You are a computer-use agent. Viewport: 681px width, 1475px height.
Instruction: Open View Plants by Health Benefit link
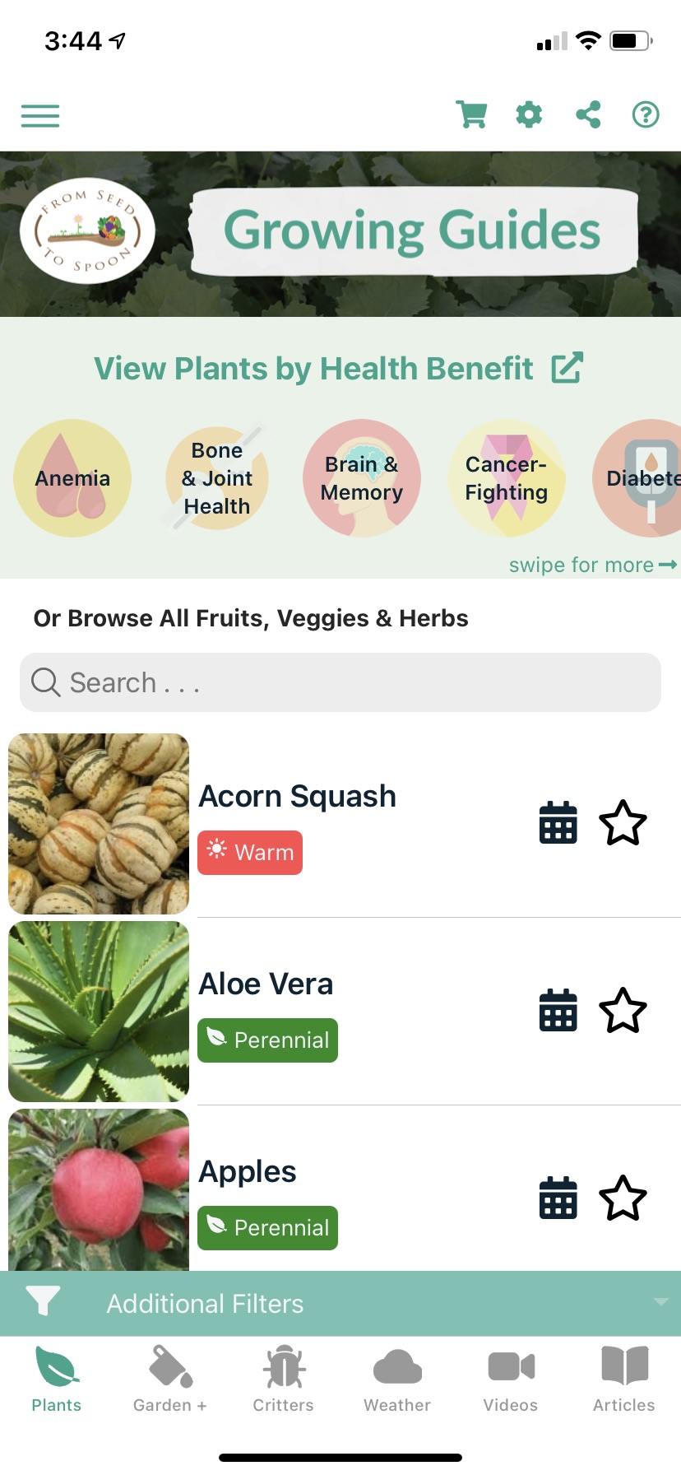339,369
